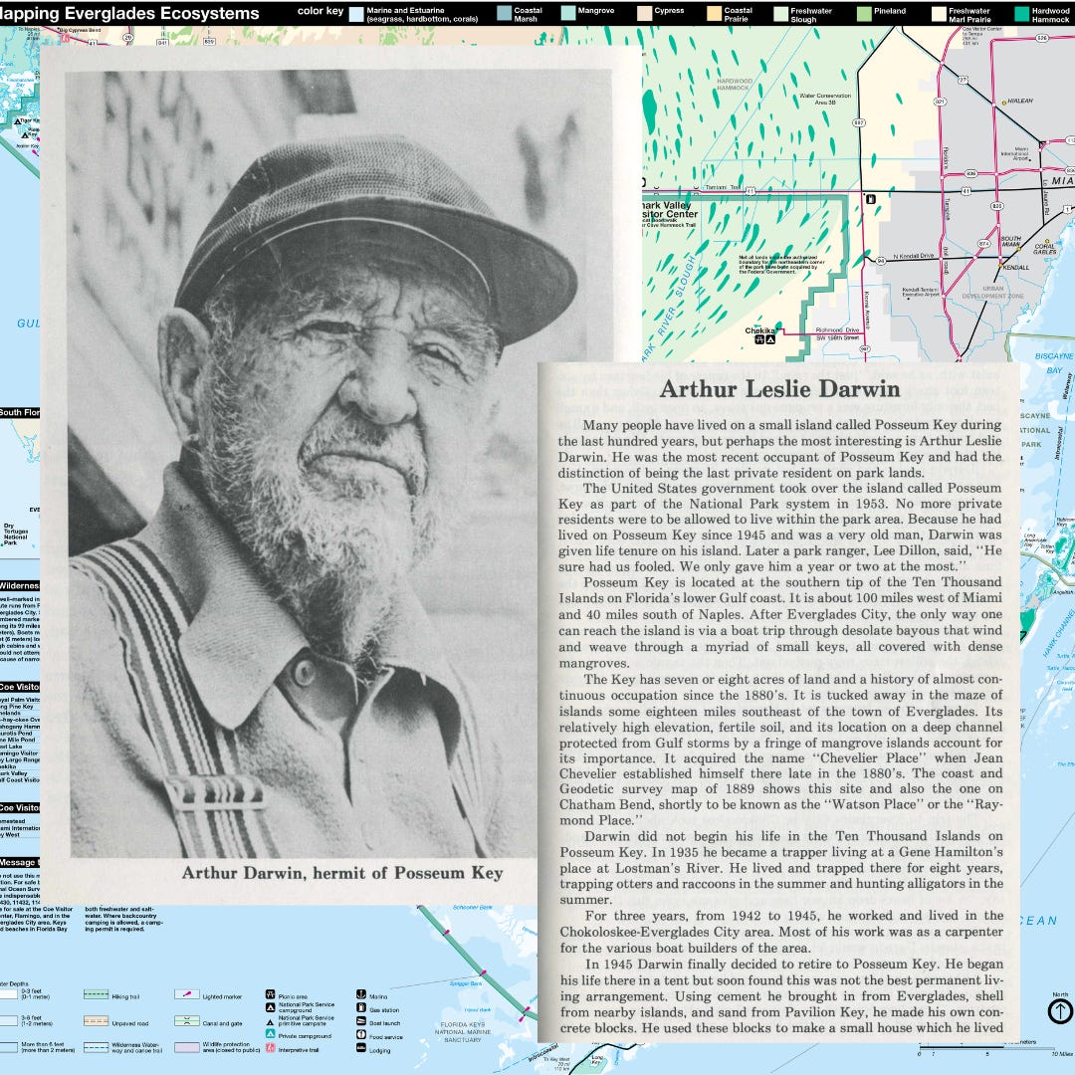Image resolution: width=1075 pixels, height=1075 pixels.
Task: Click the route 836 shield on map
Action: point(971,173)
